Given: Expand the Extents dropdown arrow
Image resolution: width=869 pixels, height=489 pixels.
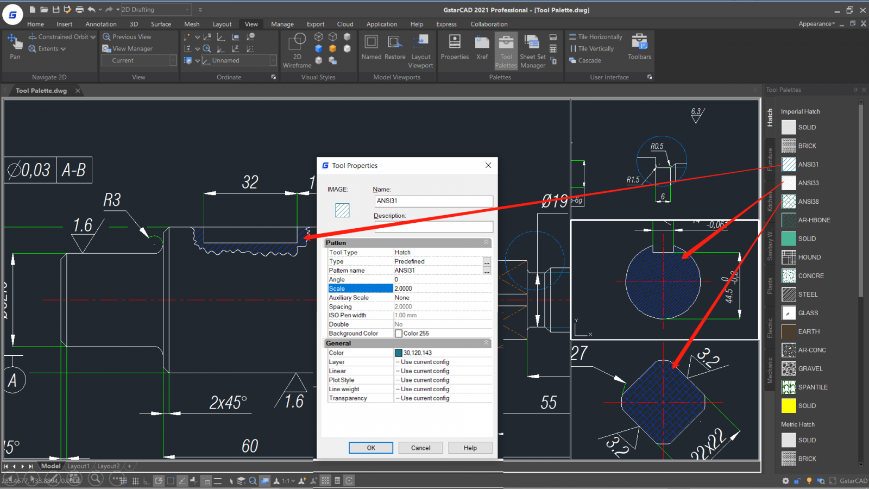Looking at the screenshot, I should point(63,49).
